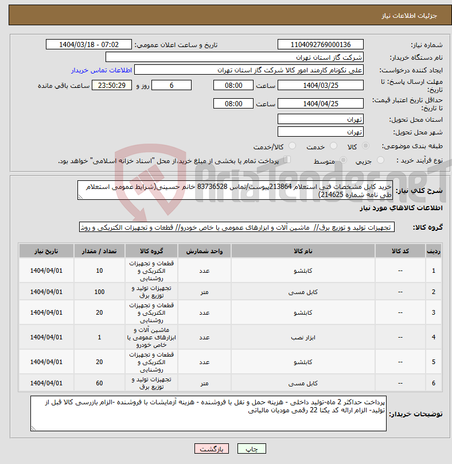This screenshot has width=452, height=464.
Task: Click the need date in row 6
Action: click(x=46, y=383)
